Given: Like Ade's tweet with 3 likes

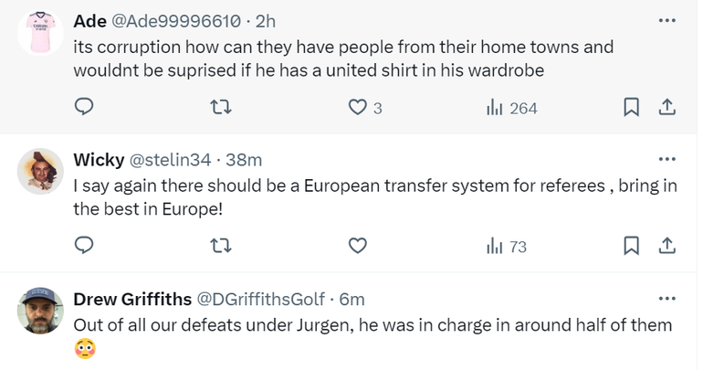Looking at the screenshot, I should (358, 108).
